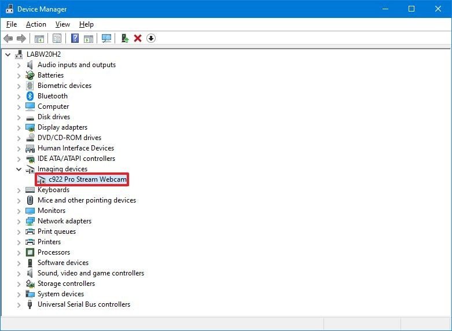This screenshot has width=452, height=331.
Task: Select c922 Pro Stream Webcam device
Action: click(87, 179)
